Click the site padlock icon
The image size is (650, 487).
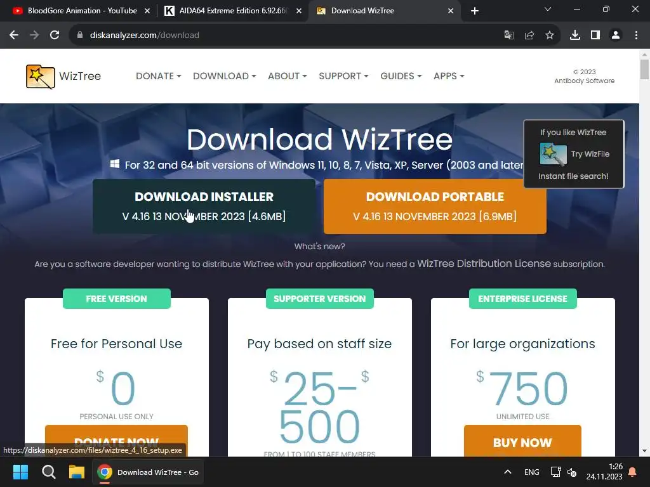[80, 36]
